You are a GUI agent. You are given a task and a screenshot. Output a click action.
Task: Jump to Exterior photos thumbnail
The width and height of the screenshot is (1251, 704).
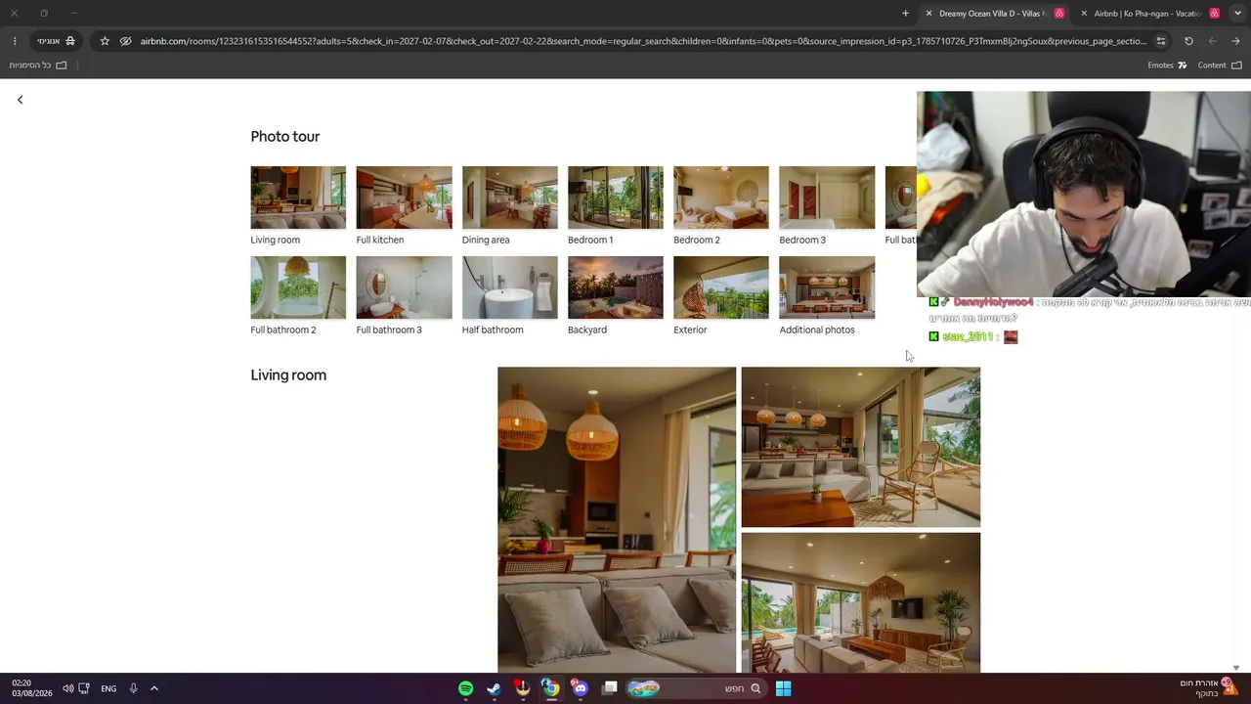(x=721, y=287)
